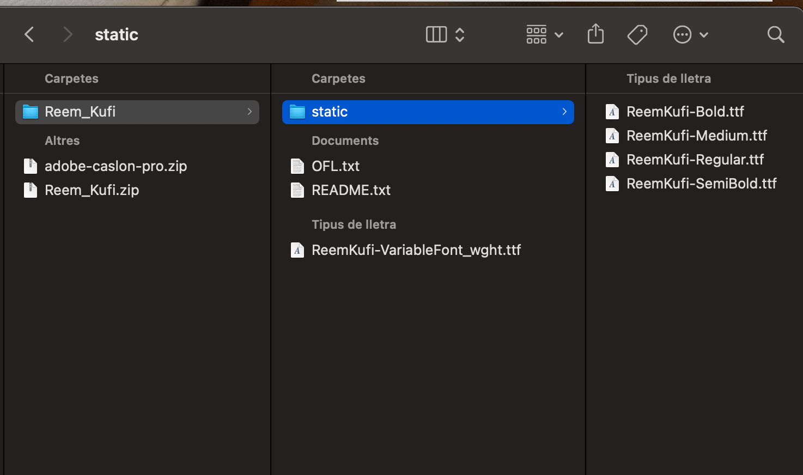Open the view mode up-down selector arrows
Image resolution: width=803 pixels, height=475 pixels.
(x=460, y=35)
